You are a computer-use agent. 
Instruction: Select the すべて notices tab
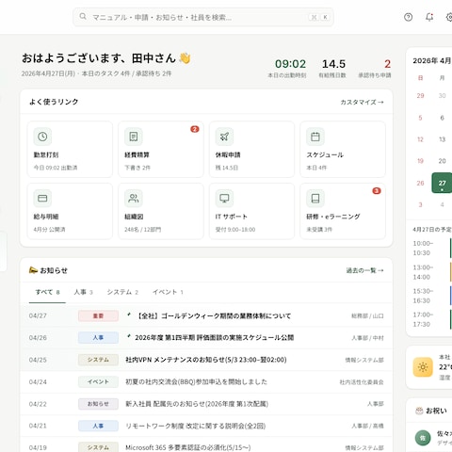(47, 292)
